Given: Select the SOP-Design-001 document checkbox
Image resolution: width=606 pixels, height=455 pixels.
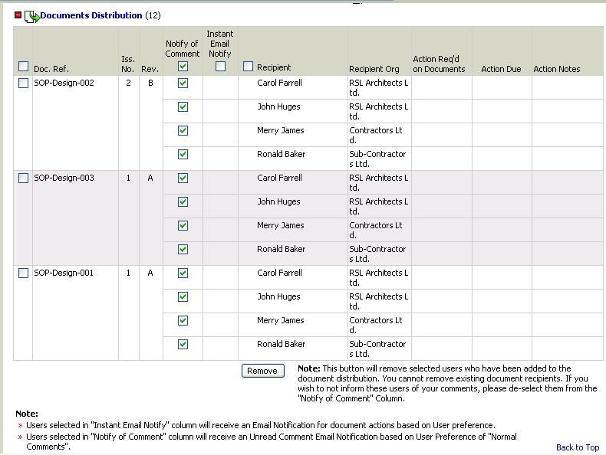Looking at the screenshot, I should (x=24, y=273).
